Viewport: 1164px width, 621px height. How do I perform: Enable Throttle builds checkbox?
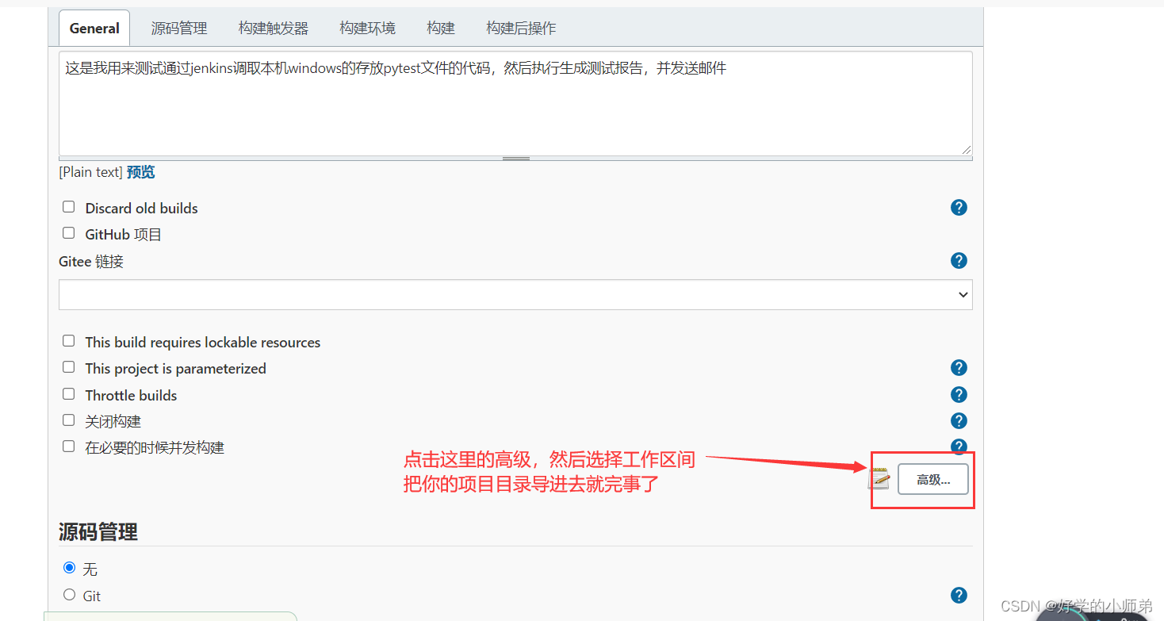69,394
